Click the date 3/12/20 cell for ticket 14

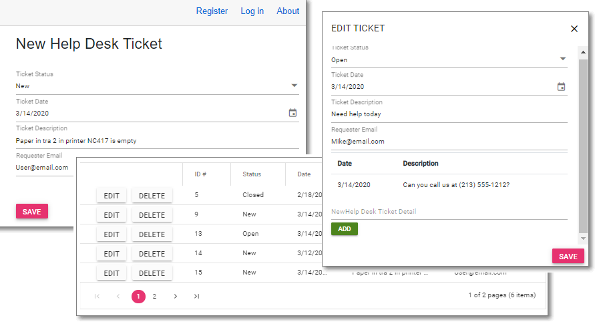click(x=309, y=253)
